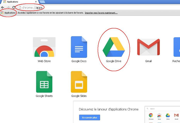The height and width of the screenshot is (123, 180).
Task: Click the browser forward arrow
Action: point(8,7)
